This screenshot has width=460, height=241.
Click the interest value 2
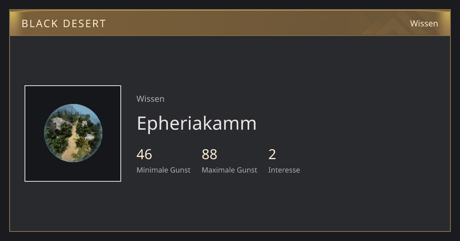click(272, 155)
